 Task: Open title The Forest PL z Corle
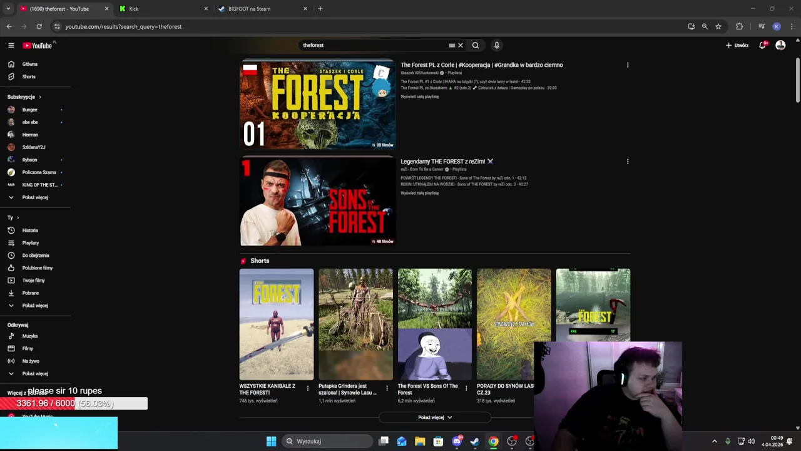tap(482, 65)
